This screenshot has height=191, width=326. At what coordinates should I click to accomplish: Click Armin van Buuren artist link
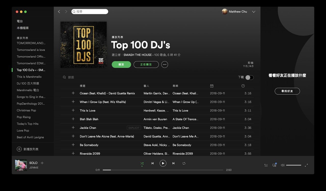coord(155,119)
